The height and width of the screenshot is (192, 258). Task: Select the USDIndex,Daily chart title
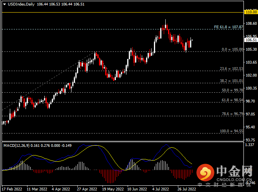point(21,4)
